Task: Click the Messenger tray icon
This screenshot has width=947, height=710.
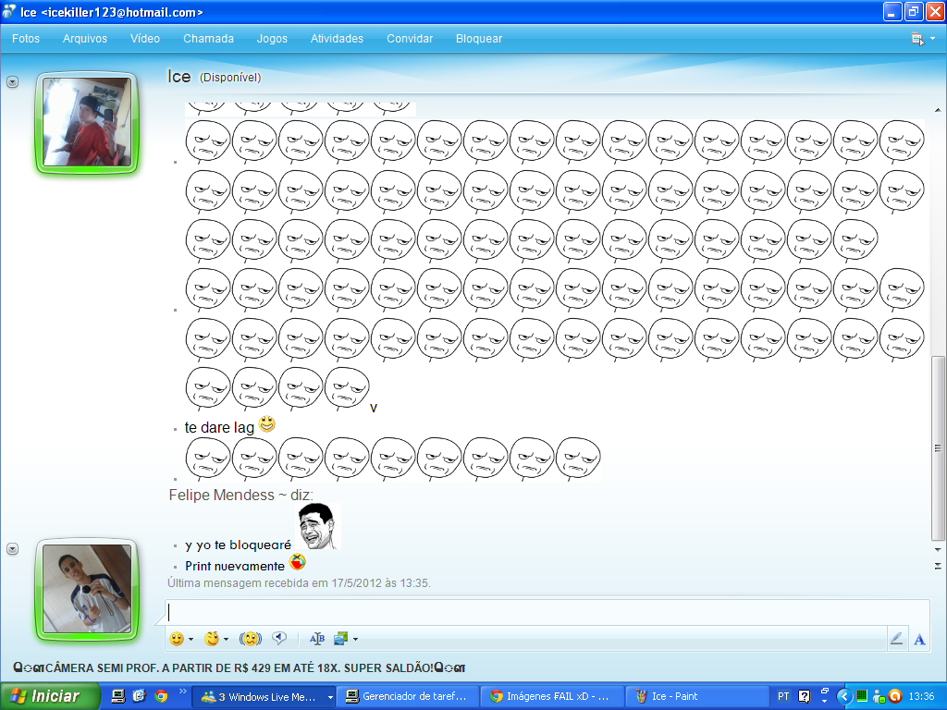Action: pyautogui.click(x=879, y=696)
